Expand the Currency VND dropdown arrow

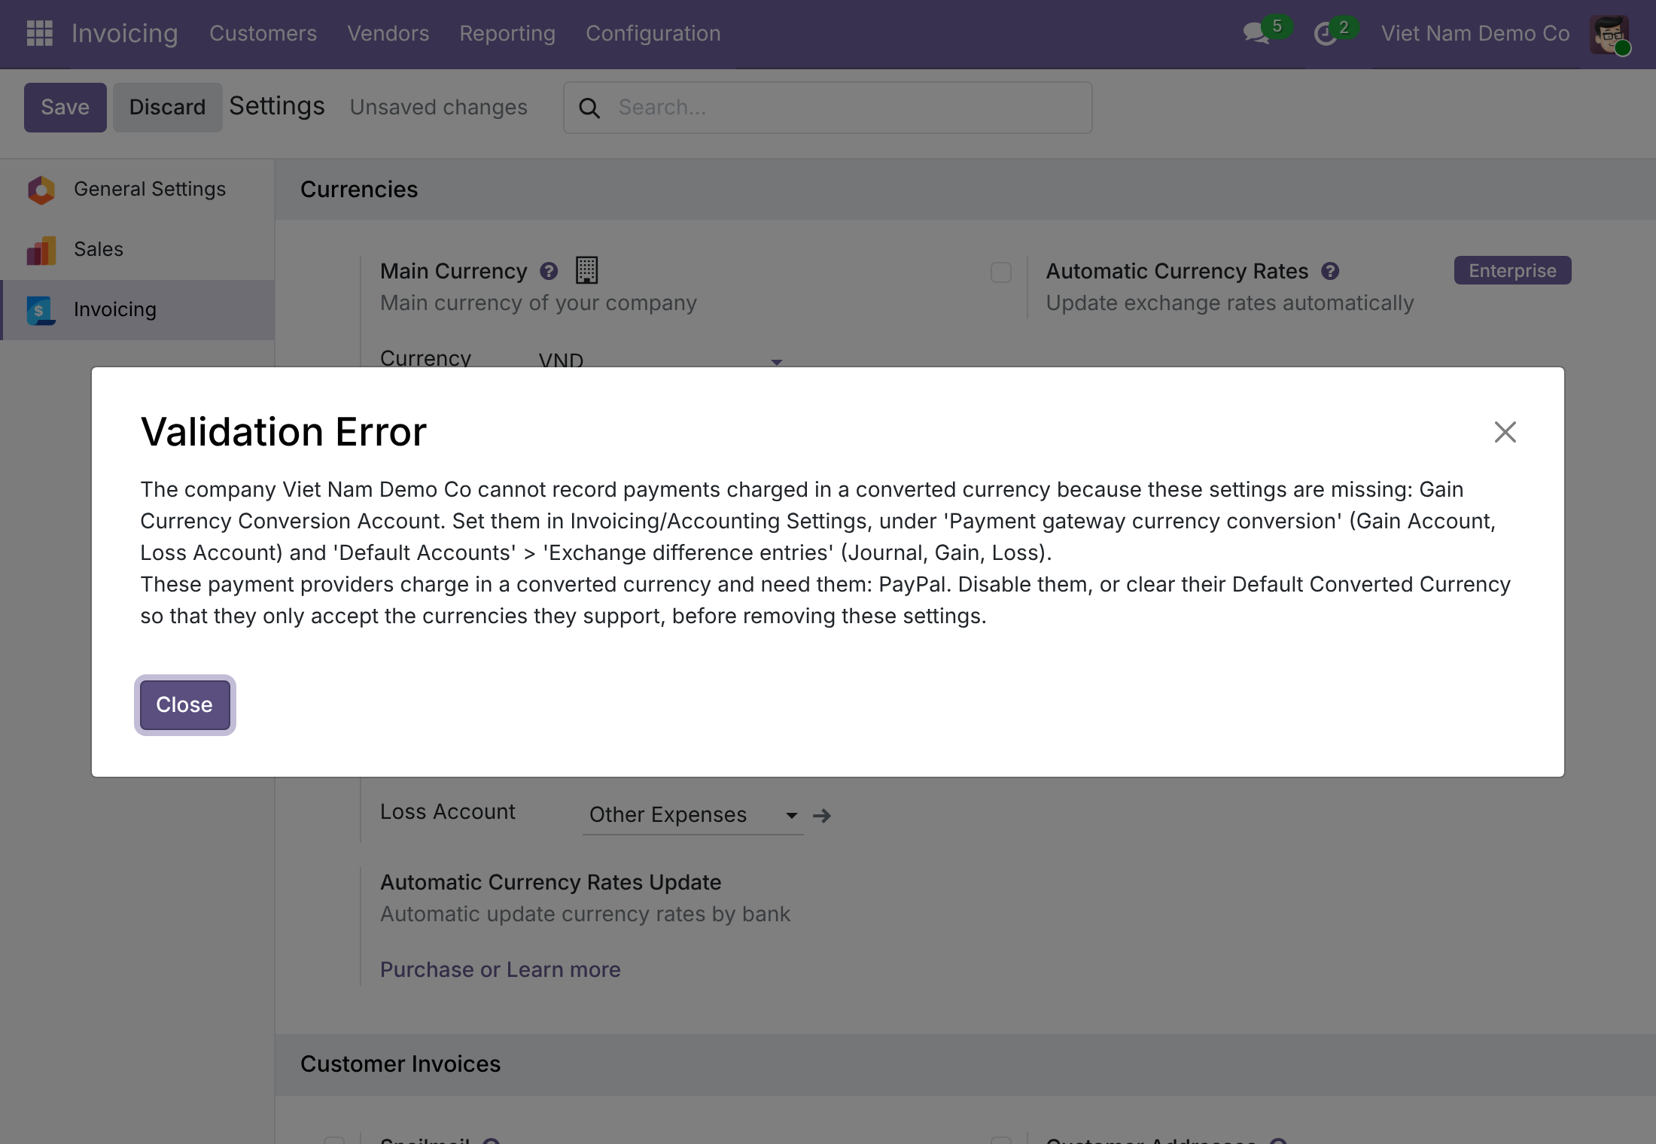777,362
